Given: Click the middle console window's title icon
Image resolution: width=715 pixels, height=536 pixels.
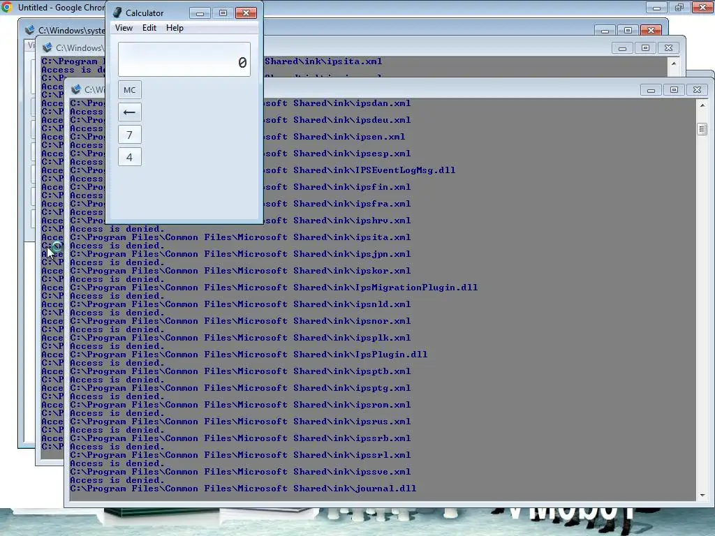Looking at the screenshot, I should (x=47, y=47).
